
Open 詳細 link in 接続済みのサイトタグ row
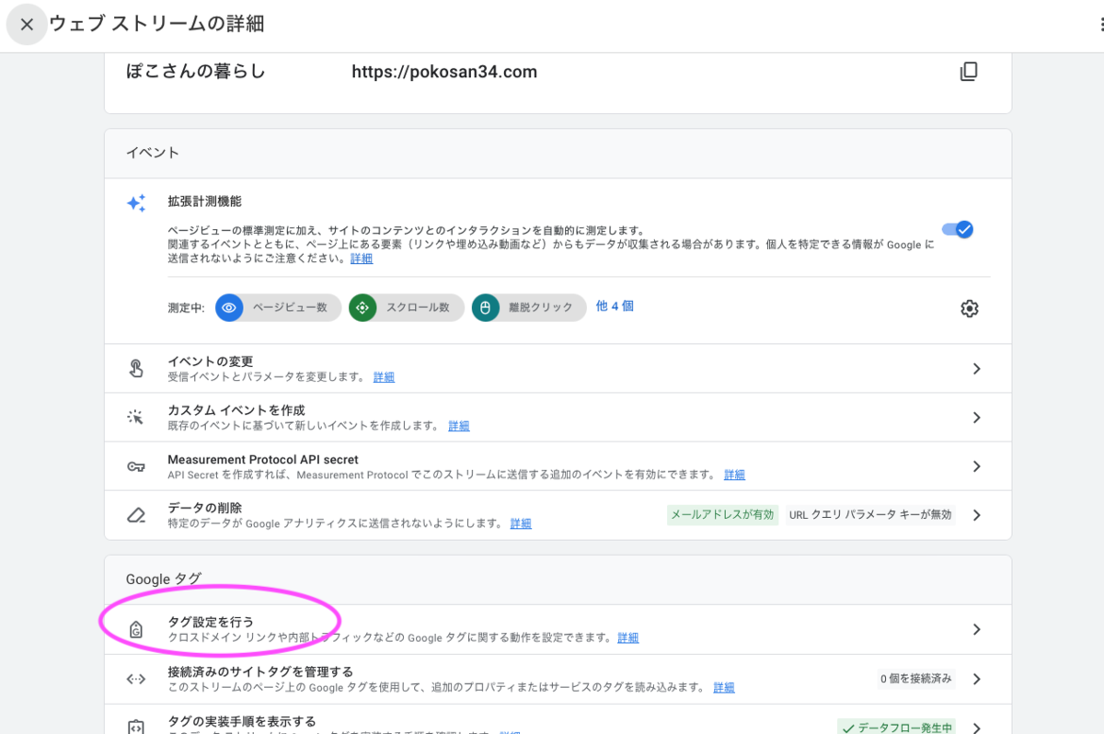tap(724, 687)
